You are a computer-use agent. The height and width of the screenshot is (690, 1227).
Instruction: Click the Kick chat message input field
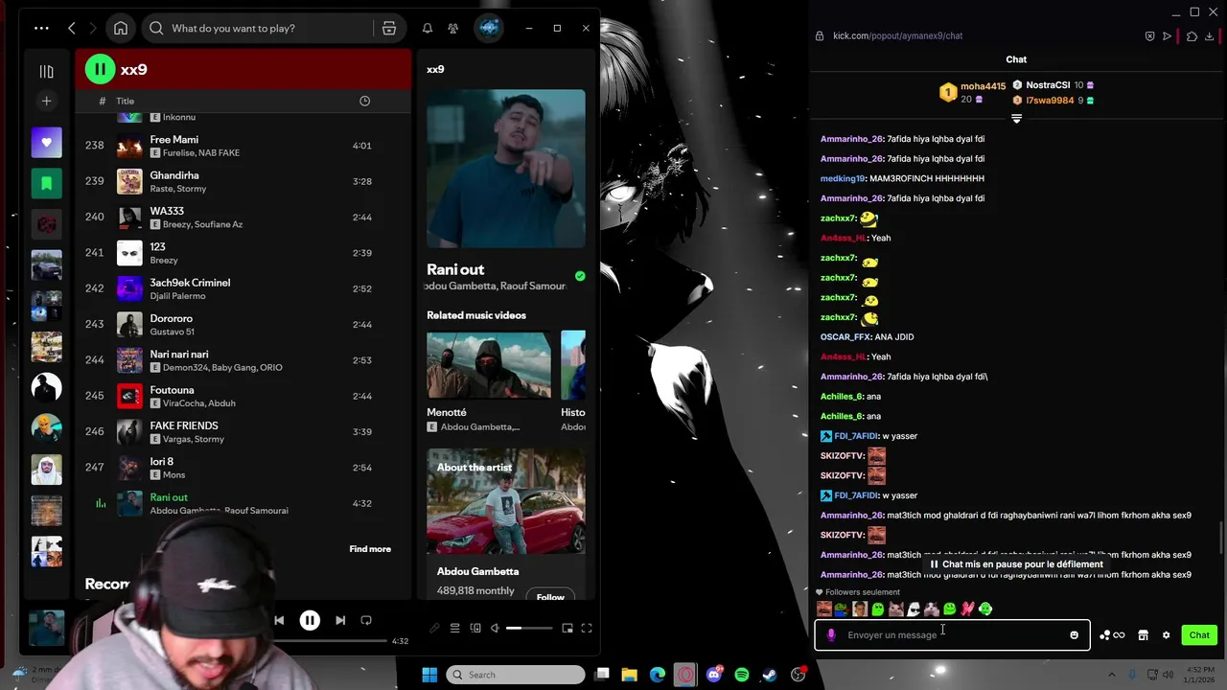(952, 634)
